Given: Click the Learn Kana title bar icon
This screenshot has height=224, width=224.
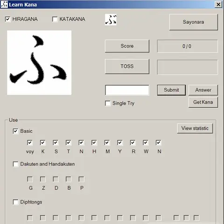Looking at the screenshot, I should click(x=4, y=5).
